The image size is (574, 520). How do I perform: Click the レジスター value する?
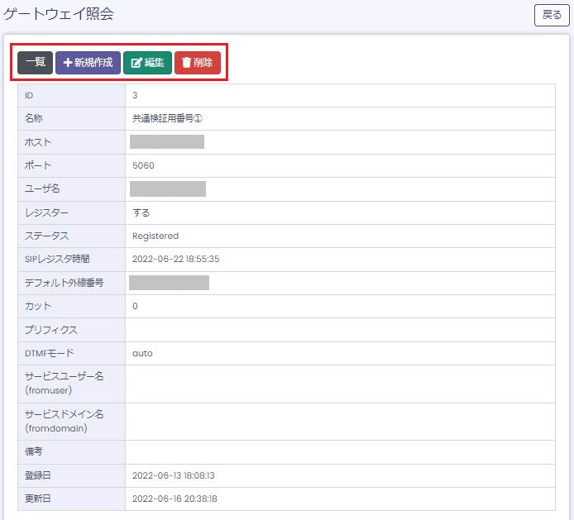pyautogui.click(x=141, y=212)
